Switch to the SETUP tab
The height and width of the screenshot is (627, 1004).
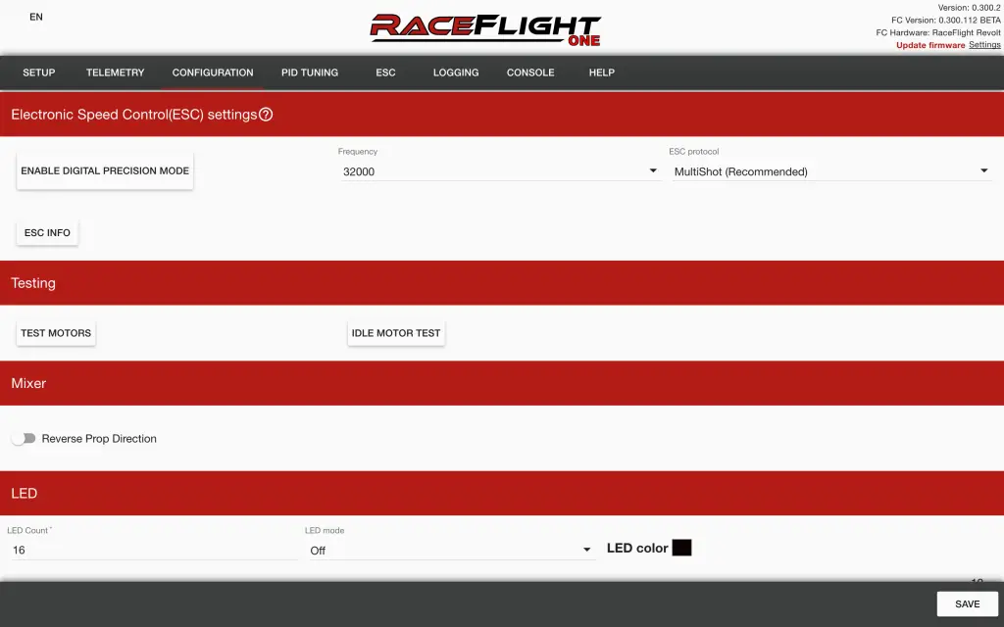tap(38, 72)
